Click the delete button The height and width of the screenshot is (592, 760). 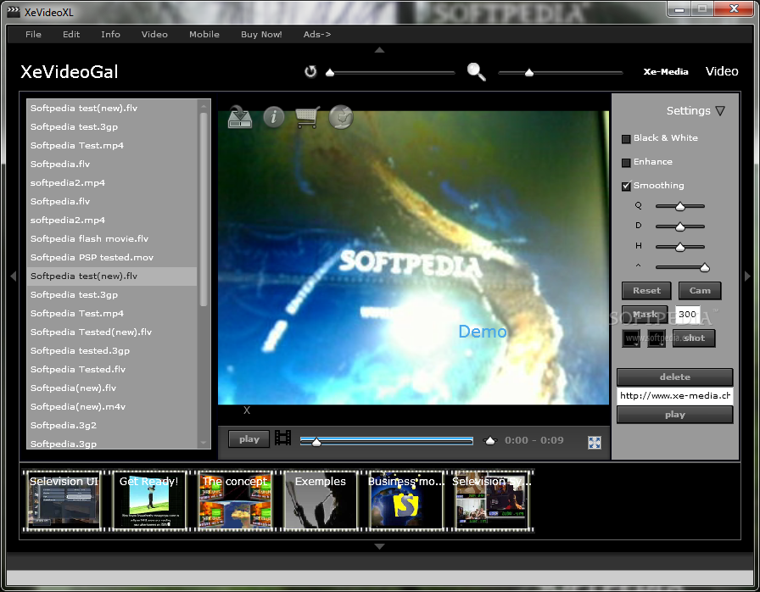(x=674, y=377)
